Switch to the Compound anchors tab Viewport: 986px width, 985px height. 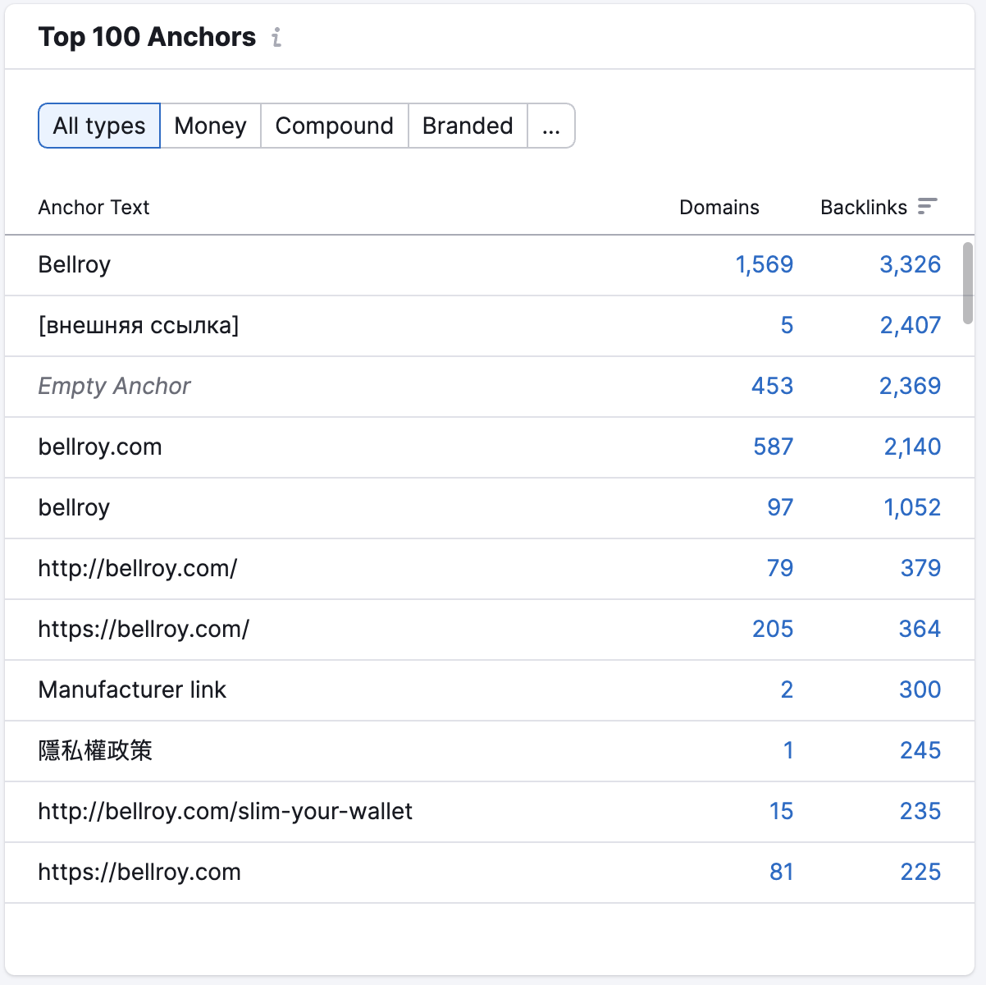tap(334, 126)
